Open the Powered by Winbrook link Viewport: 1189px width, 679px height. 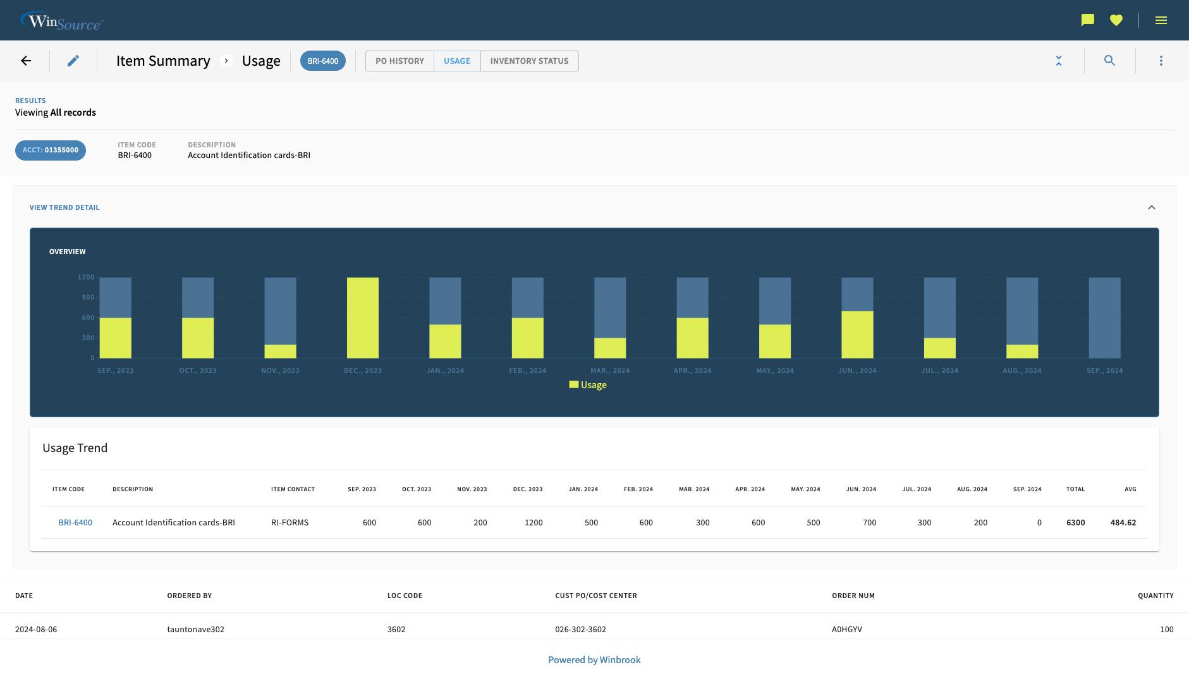coord(594,659)
